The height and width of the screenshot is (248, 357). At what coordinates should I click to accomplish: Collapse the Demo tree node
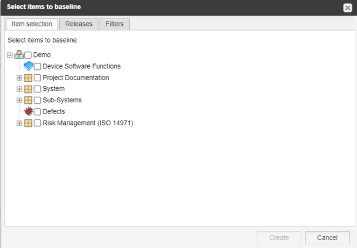[10, 55]
